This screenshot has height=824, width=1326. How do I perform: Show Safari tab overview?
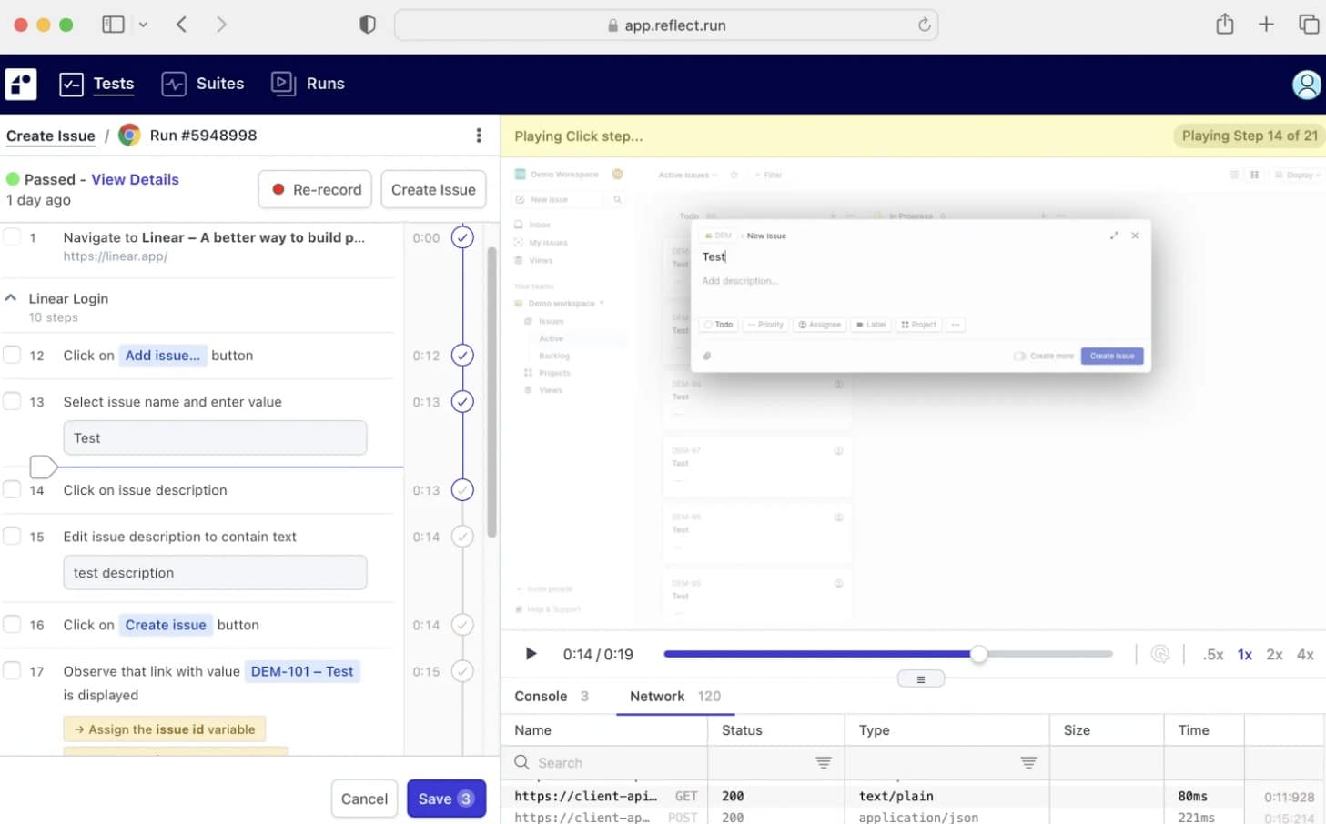coord(1309,25)
